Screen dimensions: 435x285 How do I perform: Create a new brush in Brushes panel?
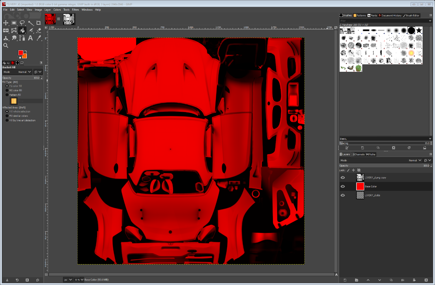(362, 148)
